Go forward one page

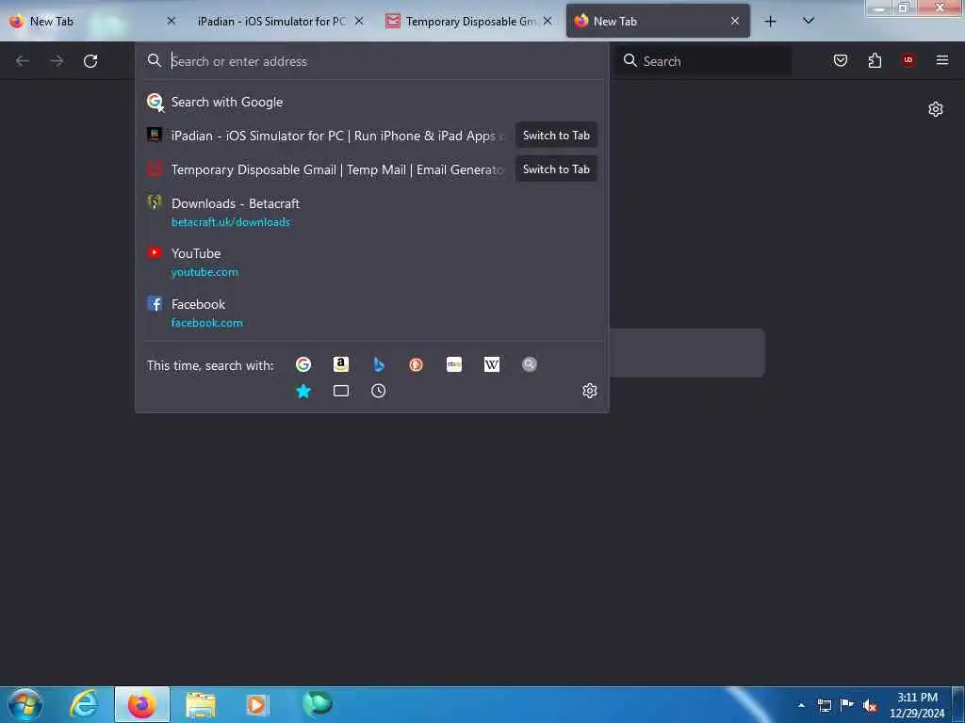[x=57, y=61]
